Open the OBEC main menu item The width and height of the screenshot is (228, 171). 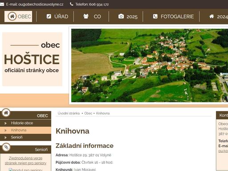click(x=18, y=16)
